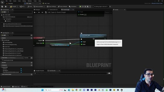164x92 pixels.
Task: Click the Browse to asset icon
Action: 6,6
